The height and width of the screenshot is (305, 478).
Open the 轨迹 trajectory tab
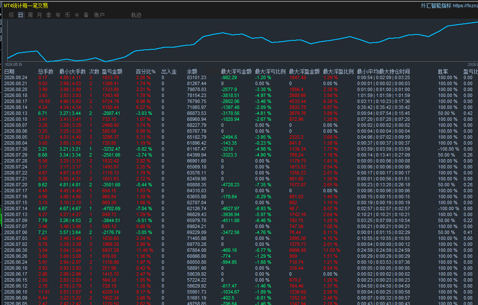click(136, 15)
